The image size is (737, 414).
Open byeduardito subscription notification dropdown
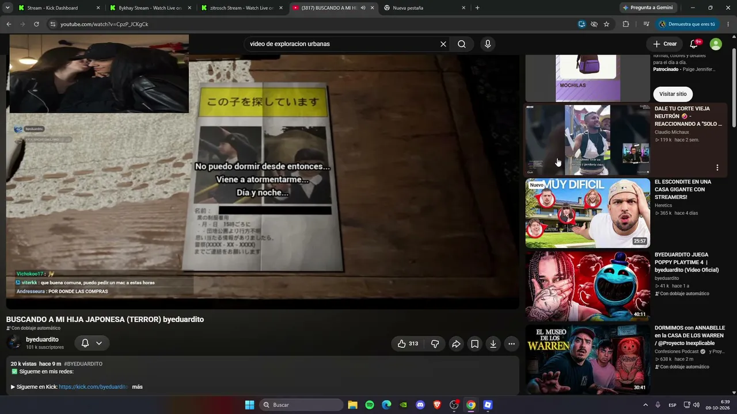tap(92, 343)
